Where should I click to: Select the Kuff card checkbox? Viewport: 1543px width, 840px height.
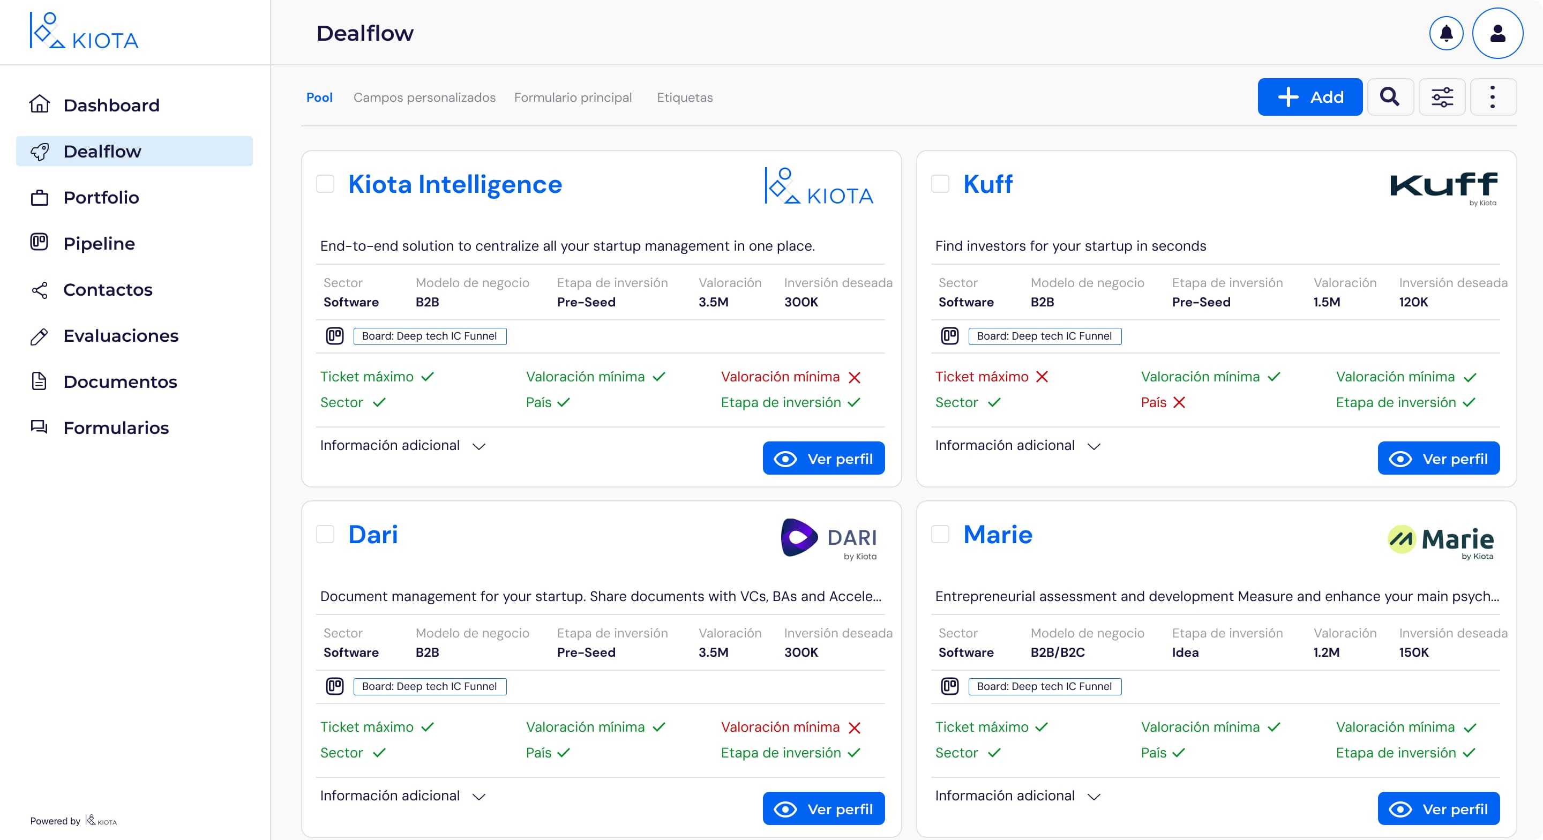pyautogui.click(x=940, y=184)
